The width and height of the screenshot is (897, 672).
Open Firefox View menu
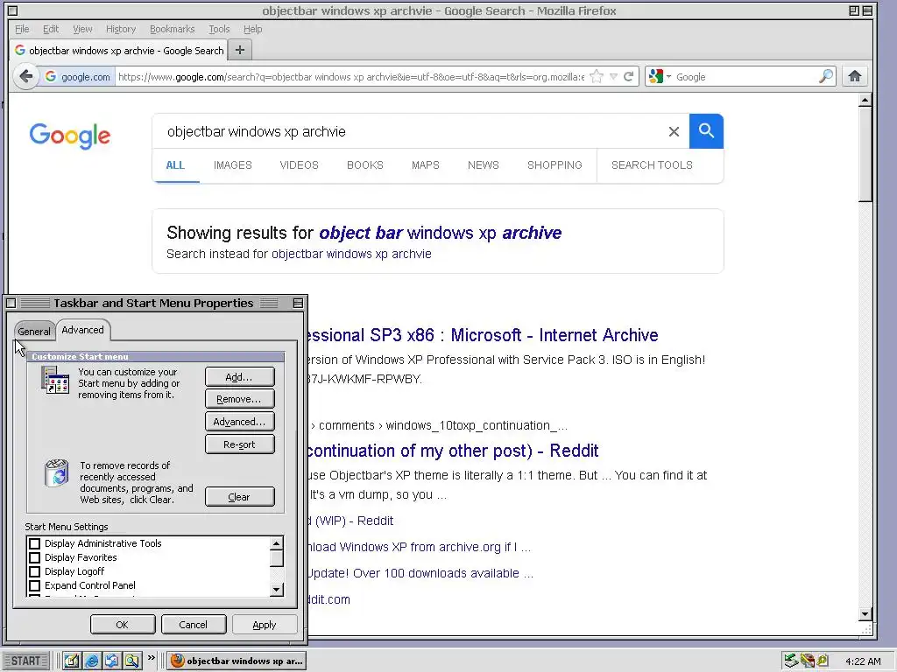point(82,29)
